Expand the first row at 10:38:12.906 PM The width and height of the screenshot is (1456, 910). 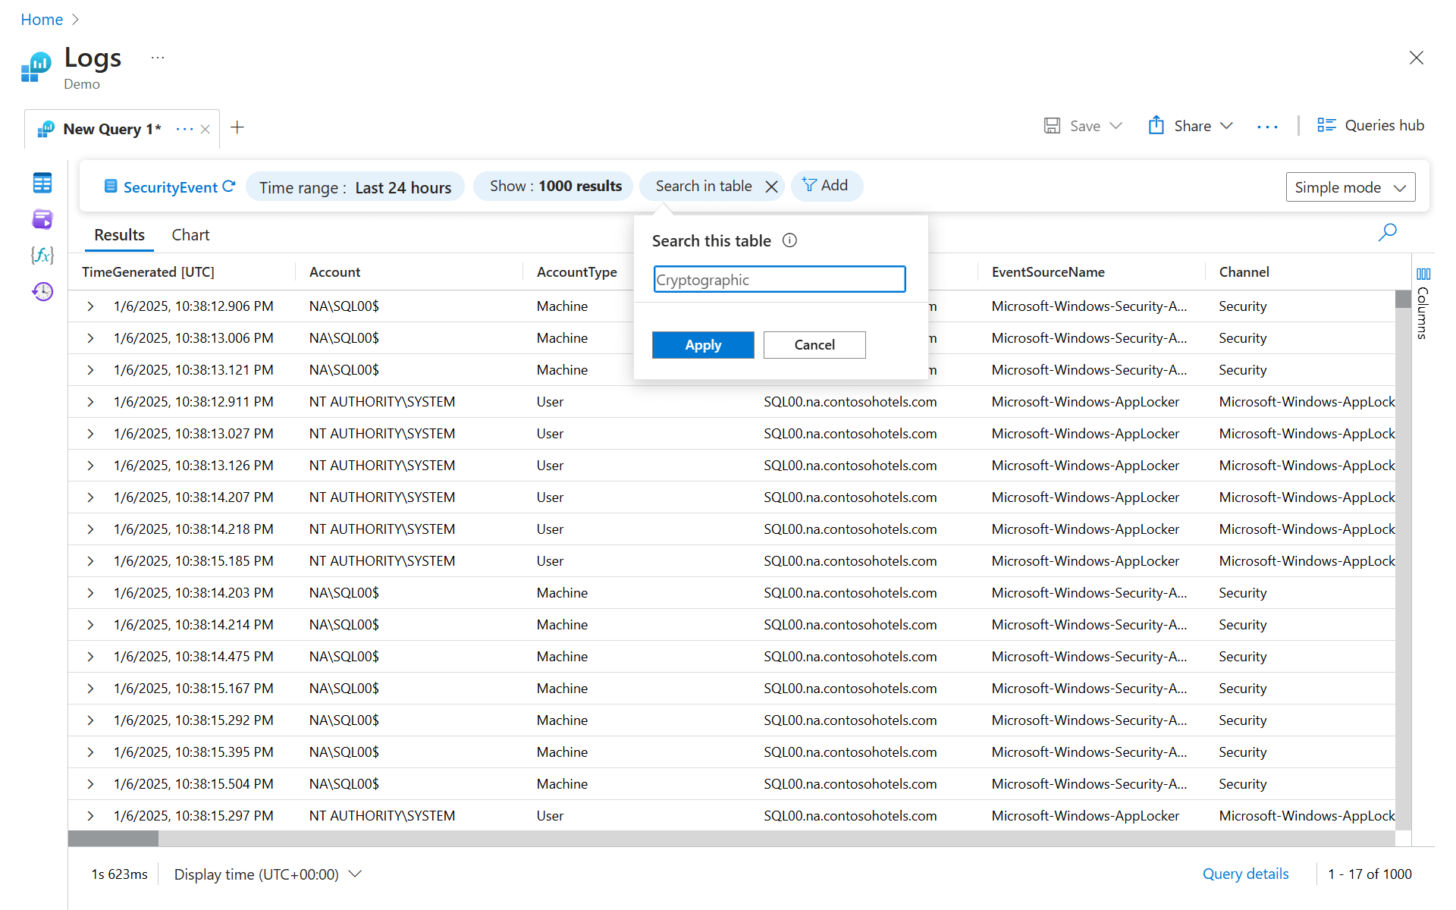click(90, 306)
